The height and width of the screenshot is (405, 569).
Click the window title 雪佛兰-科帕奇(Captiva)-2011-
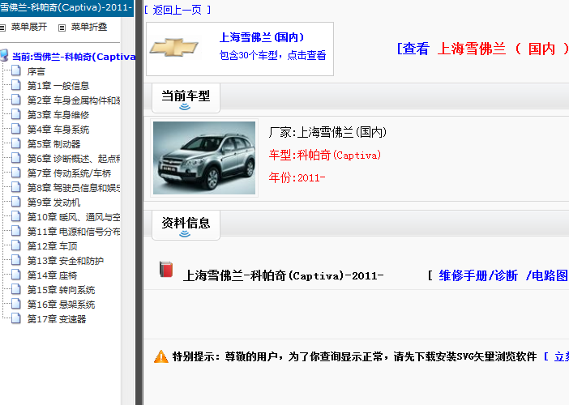tap(66, 7)
